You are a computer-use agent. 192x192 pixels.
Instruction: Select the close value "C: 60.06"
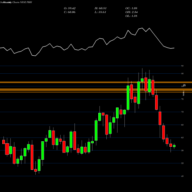tap(70, 12)
